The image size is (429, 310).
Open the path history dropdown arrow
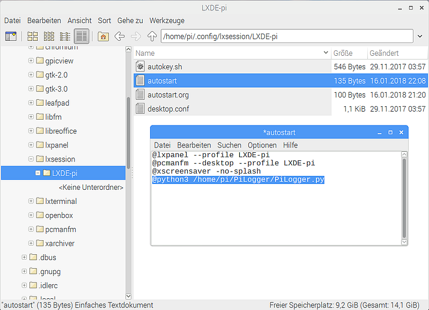(420, 36)
